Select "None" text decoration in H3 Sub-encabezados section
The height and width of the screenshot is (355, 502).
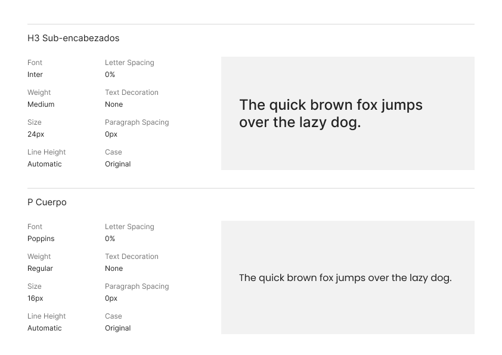pos(114,104)
